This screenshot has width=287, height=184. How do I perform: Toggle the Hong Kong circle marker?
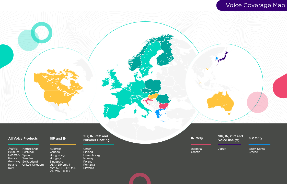click(207, 68)
